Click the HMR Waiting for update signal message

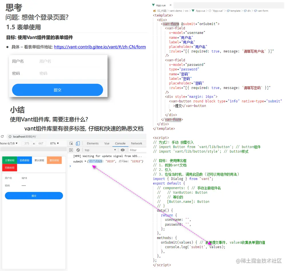[x=108, y=156]
